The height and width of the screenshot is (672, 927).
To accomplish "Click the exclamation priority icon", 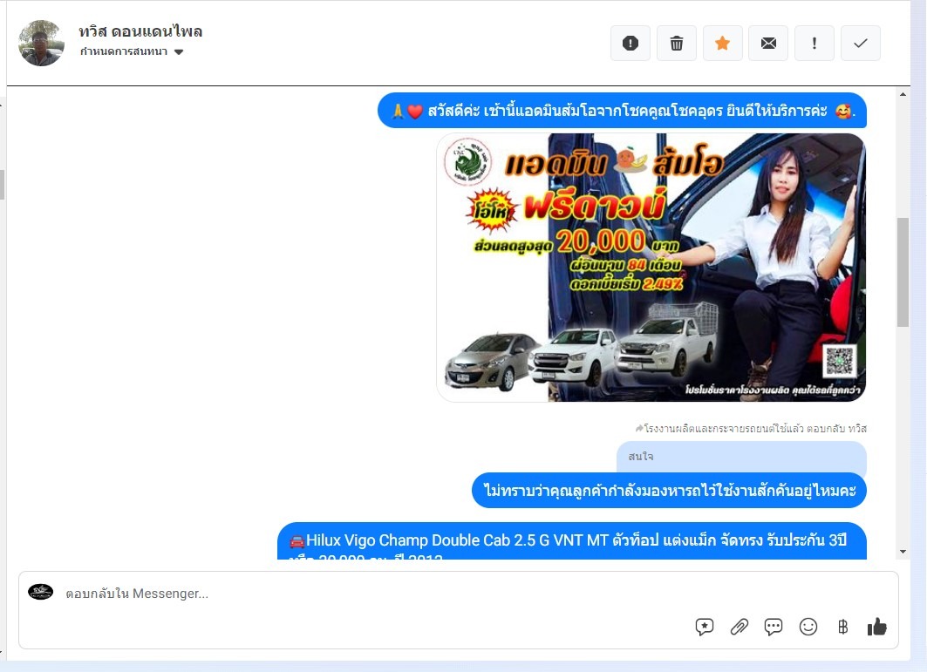I will tap(815, 44).
